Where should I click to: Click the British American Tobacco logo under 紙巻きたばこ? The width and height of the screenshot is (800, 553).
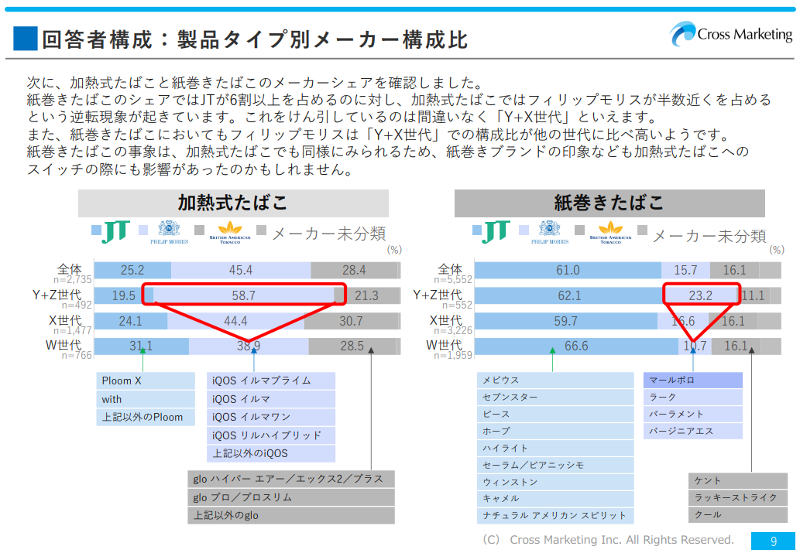pos(611,231)
